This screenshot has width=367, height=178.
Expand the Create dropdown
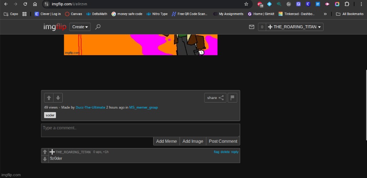[80, 27]
